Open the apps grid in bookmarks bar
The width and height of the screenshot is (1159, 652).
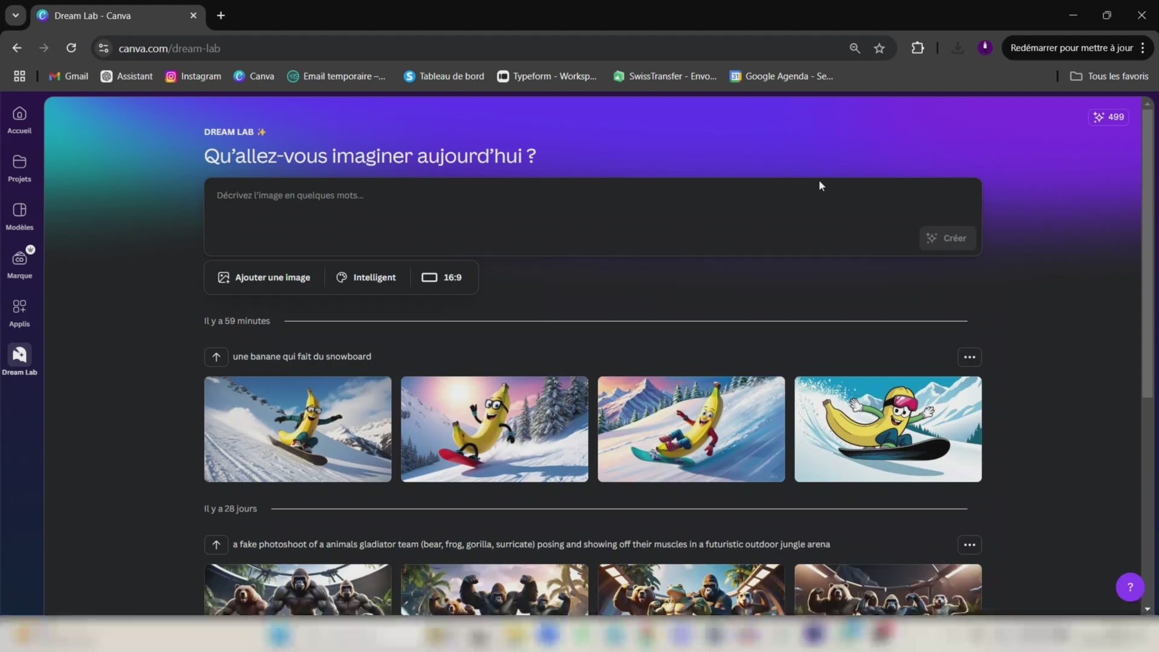point(19,76)
